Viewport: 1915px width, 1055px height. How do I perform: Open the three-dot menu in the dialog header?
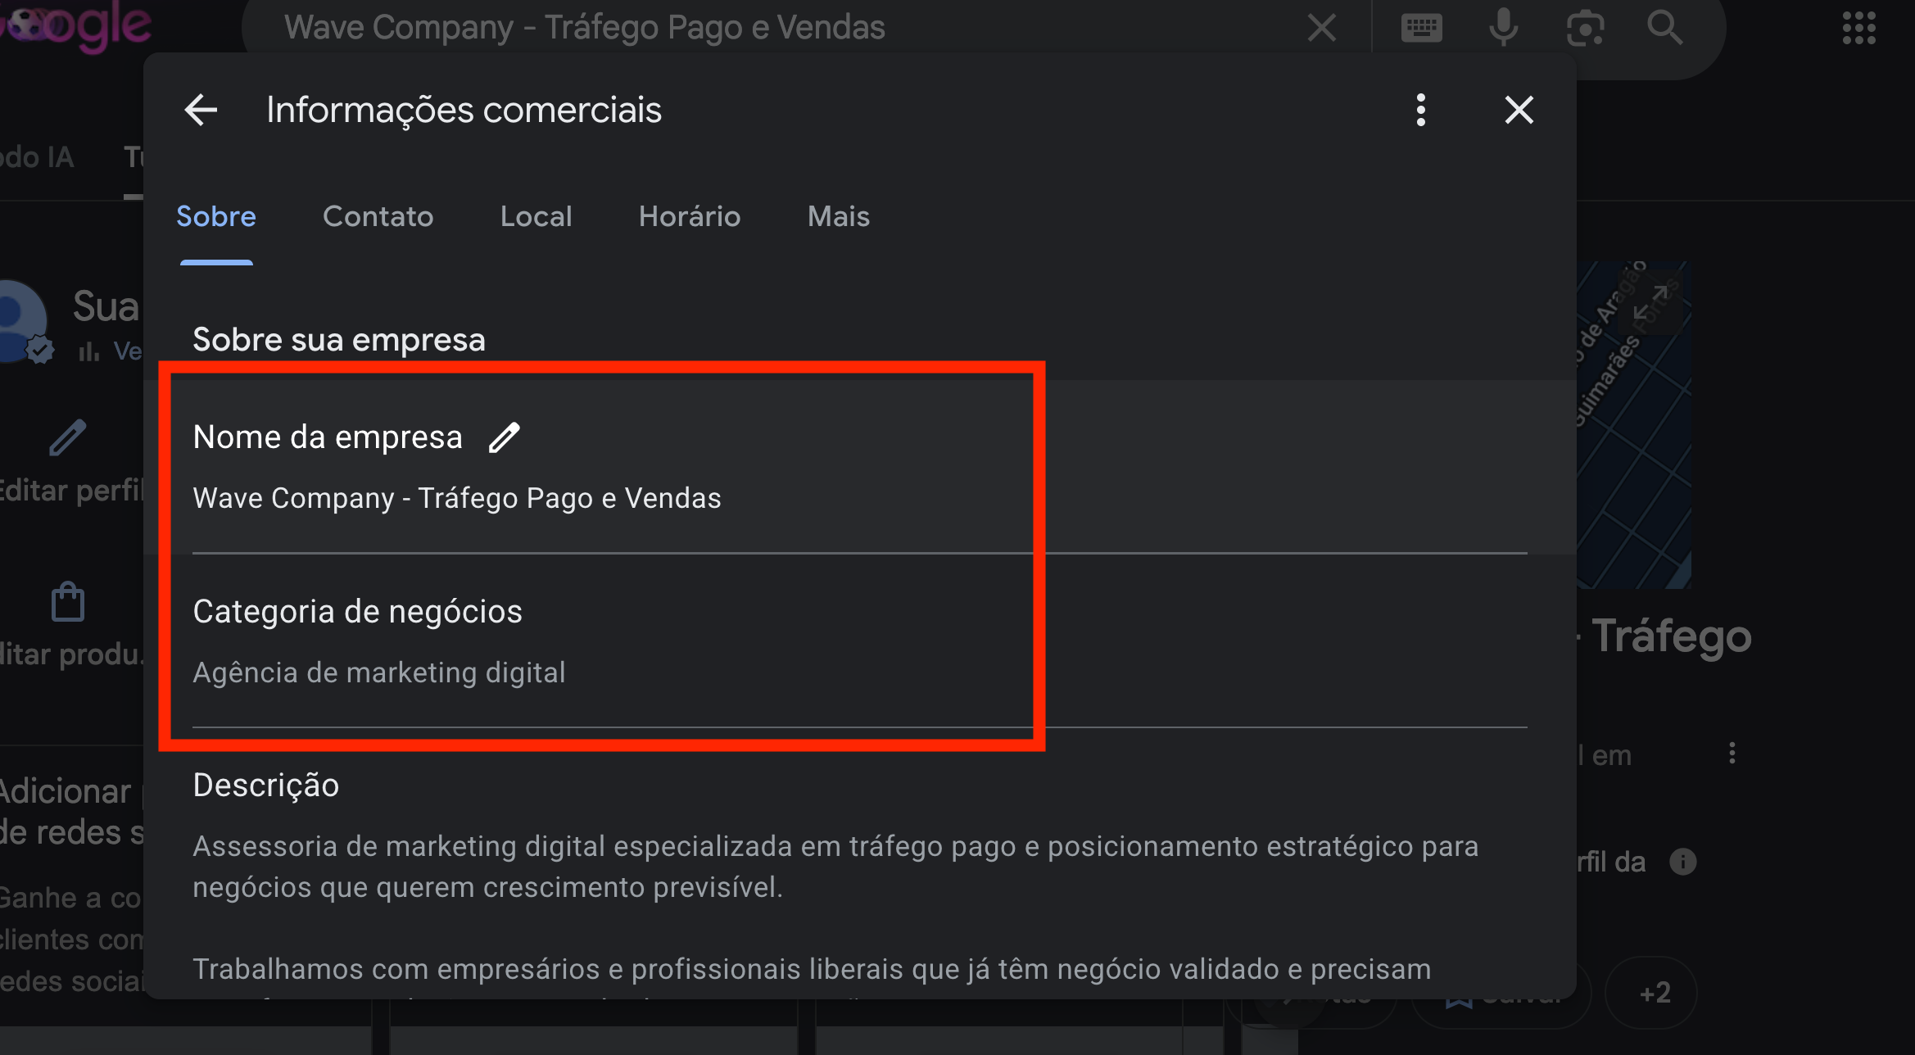[1421, 110]
